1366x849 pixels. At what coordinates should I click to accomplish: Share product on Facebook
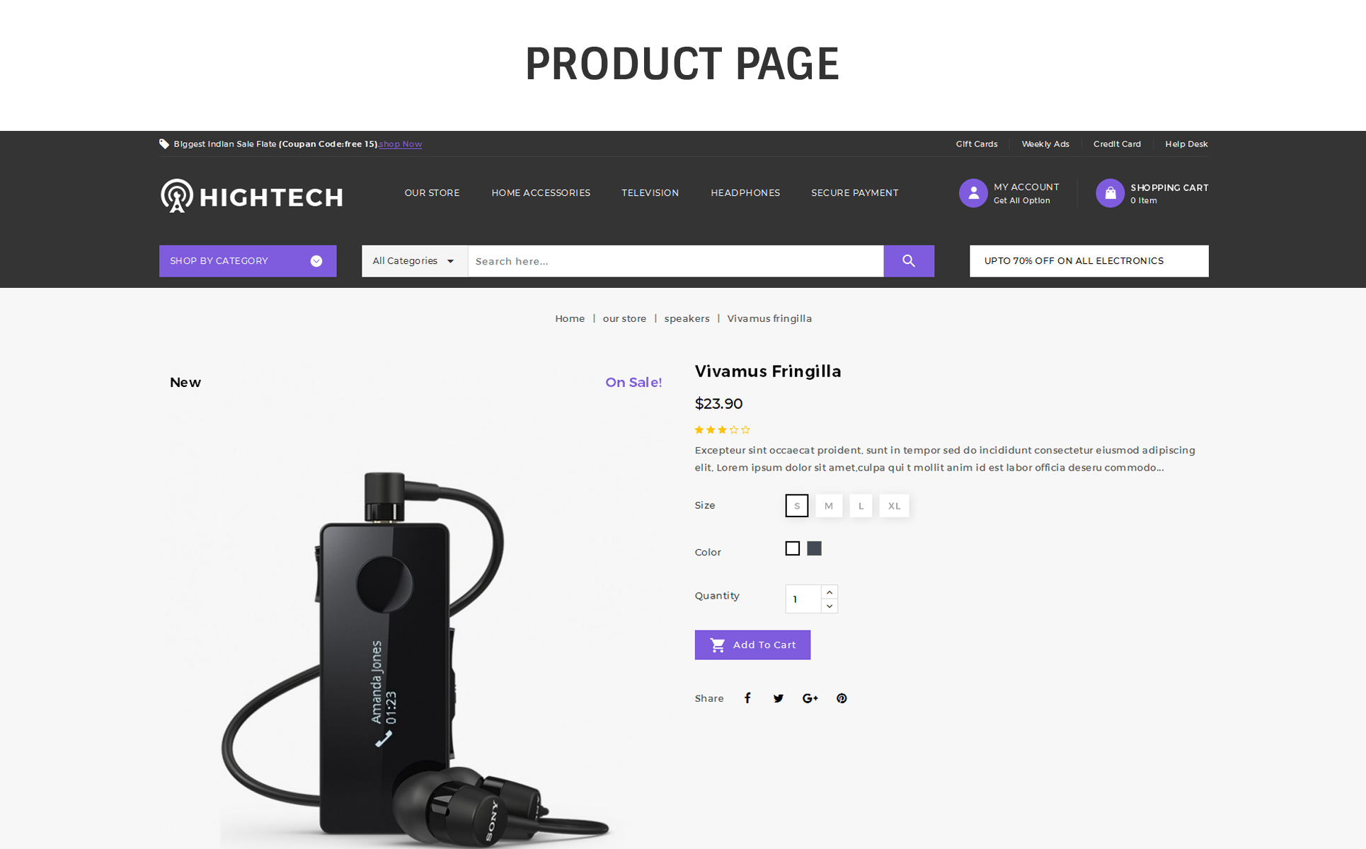point(747,698)
